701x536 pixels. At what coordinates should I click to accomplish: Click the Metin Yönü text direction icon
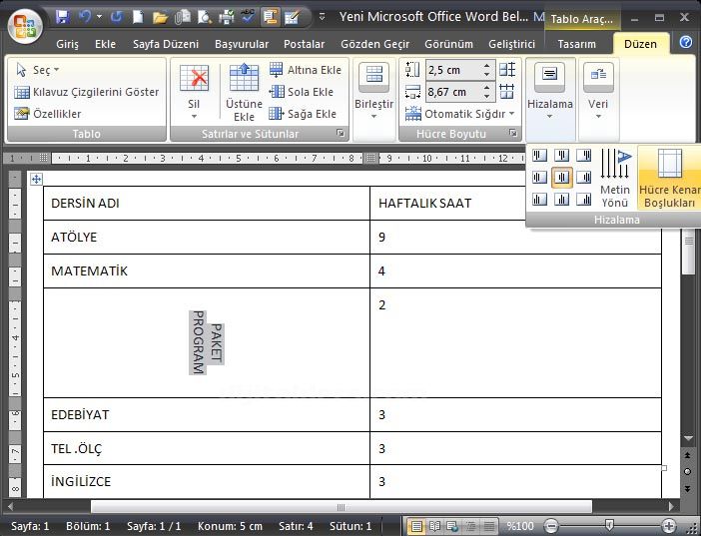615,178
